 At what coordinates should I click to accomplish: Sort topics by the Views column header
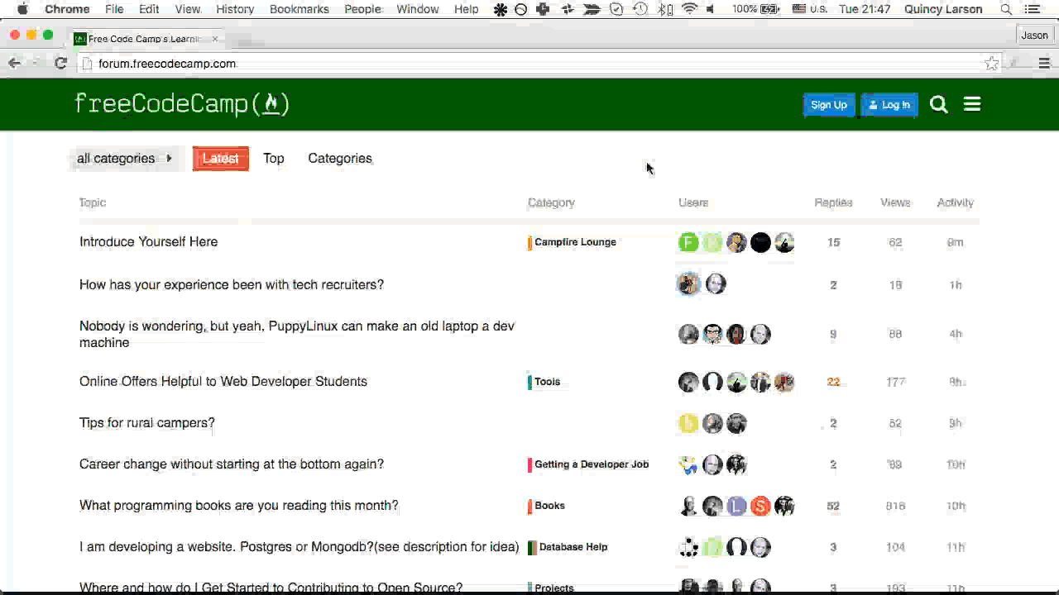click(895, 202)
